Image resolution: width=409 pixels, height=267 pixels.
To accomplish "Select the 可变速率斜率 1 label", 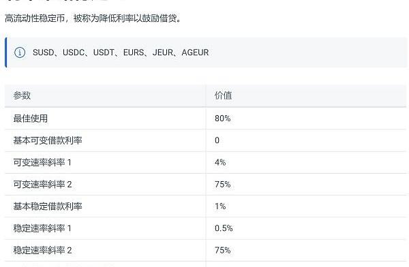I will (42, 162).
